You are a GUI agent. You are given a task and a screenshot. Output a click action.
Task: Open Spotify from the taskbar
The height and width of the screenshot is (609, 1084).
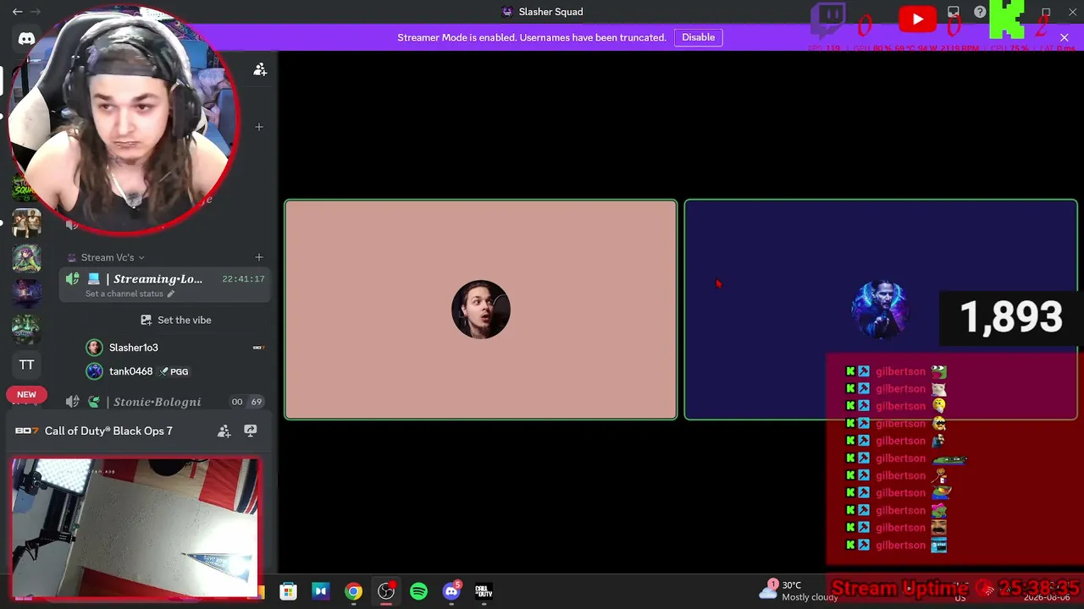point(418,591)
